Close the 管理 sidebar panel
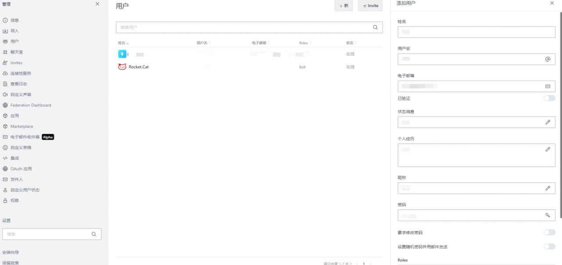The height and width of the screenshot is (265, 562). (x=97, y=4)
